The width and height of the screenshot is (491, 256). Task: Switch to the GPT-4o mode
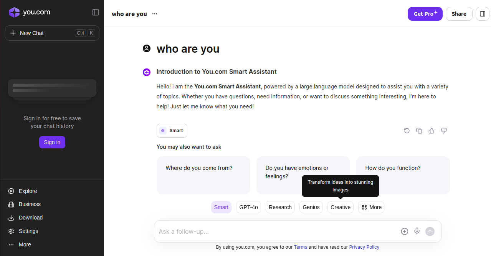point(248,207)
